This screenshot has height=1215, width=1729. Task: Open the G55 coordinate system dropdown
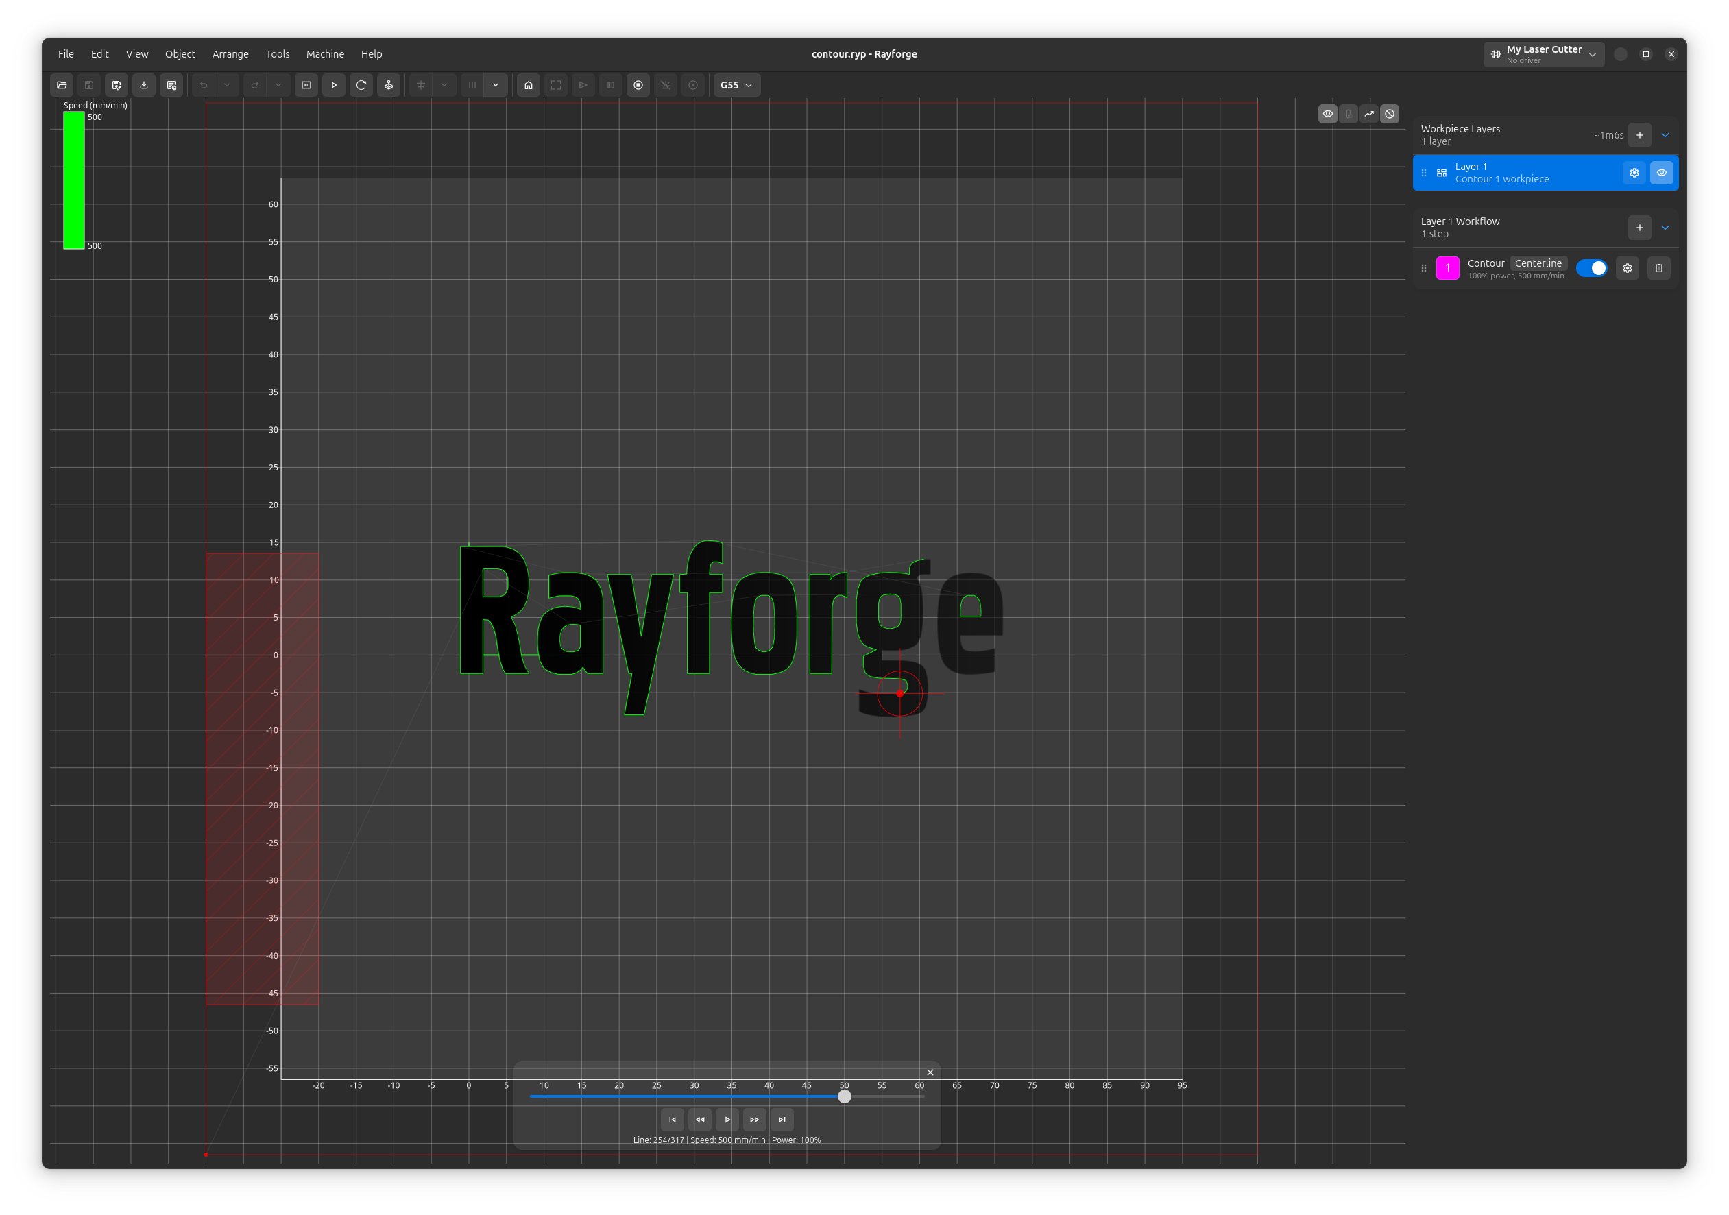(736, 84)
